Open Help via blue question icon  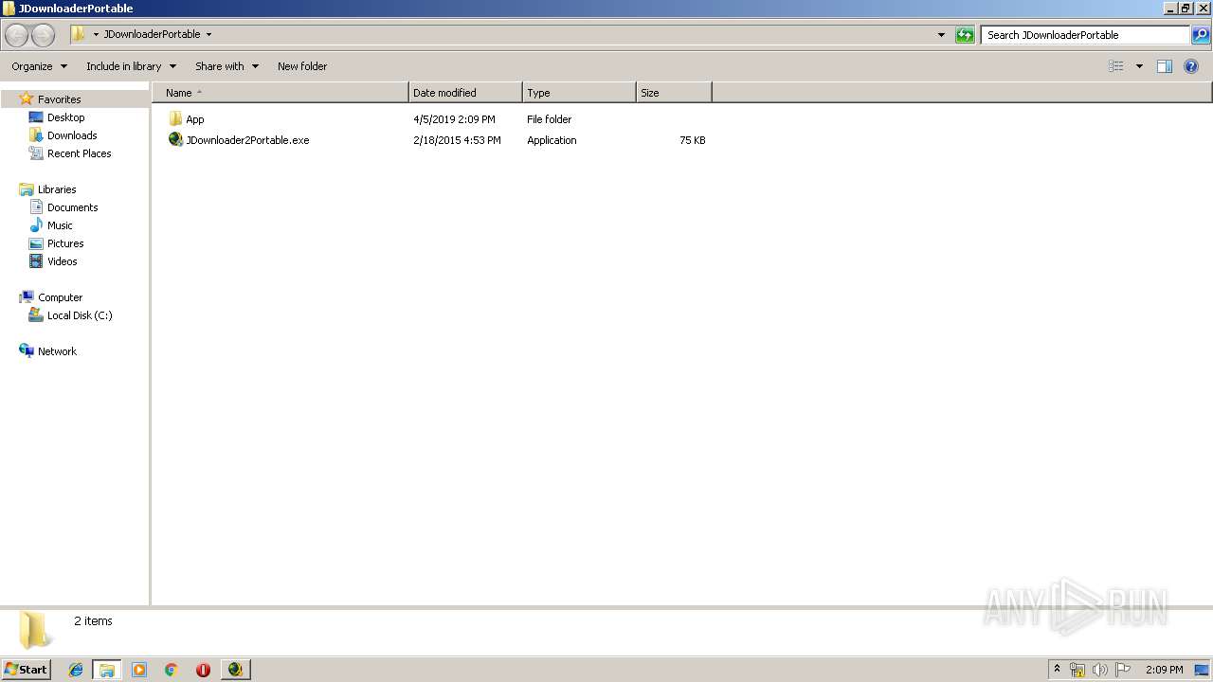(x=1191, y=66)
